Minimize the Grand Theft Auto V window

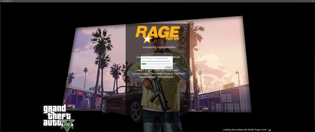(x=304, y=1)
